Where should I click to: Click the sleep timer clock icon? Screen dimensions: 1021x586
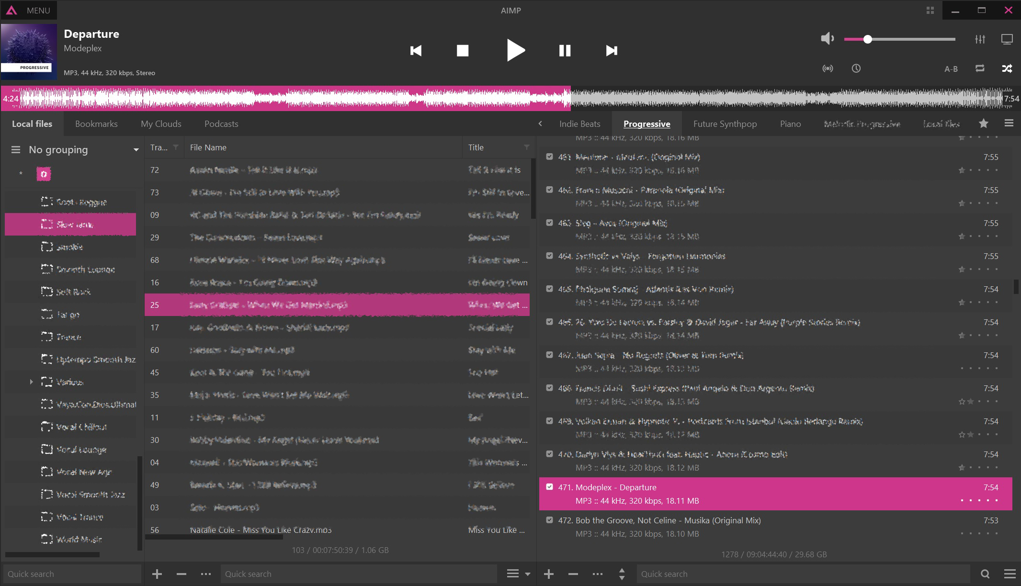click(856, 68)
